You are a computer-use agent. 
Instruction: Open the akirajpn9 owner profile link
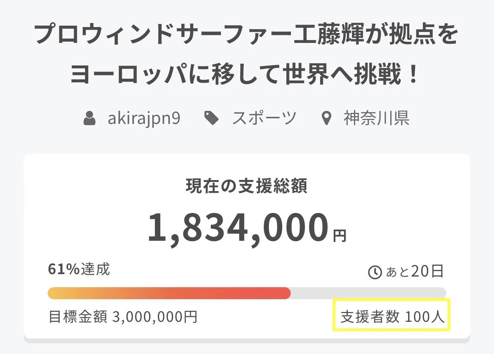[x=144, y=118]
